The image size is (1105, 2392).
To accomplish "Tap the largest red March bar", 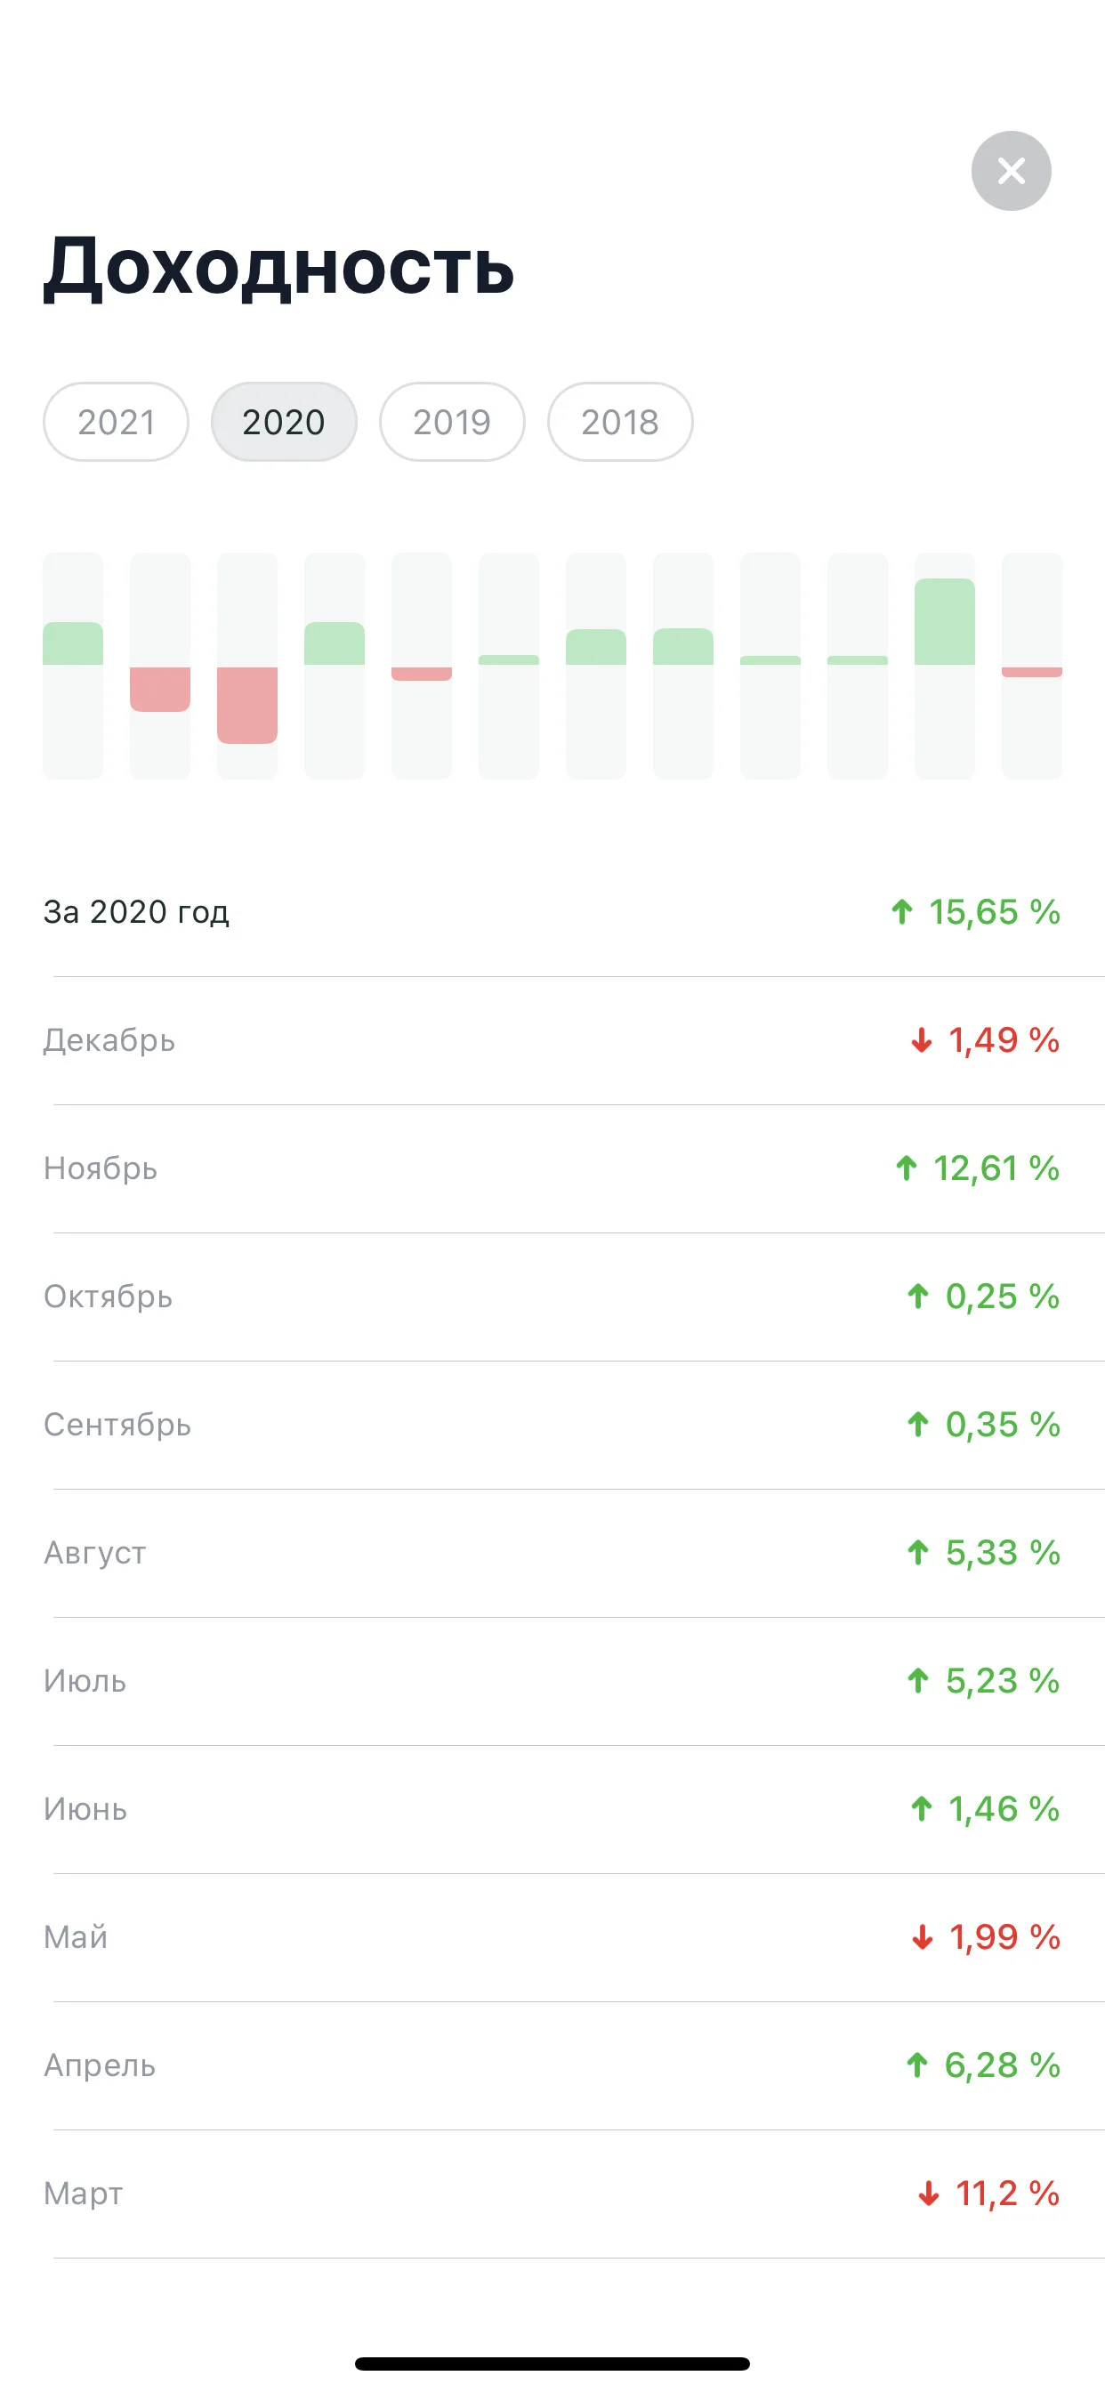I will [247, 705].
